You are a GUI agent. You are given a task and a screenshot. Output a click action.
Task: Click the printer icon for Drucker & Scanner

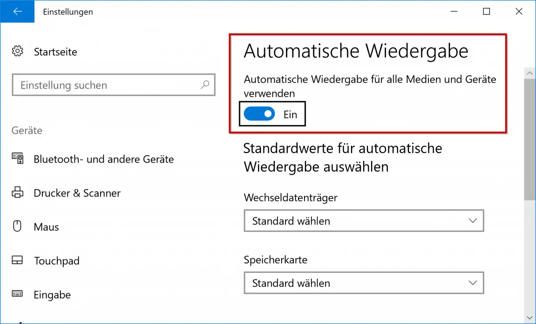tap(18, 193)
